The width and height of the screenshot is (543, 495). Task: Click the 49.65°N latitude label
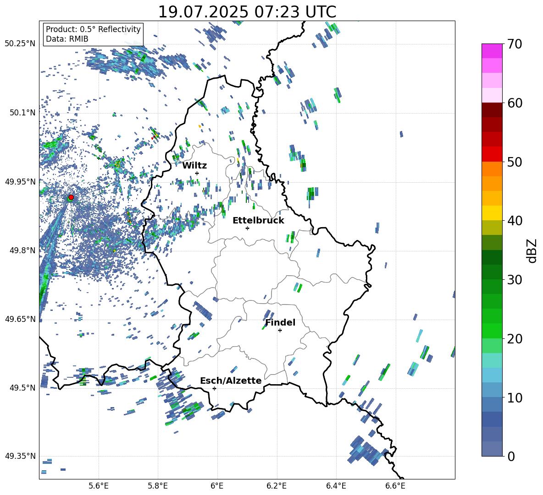coord(20,319)
